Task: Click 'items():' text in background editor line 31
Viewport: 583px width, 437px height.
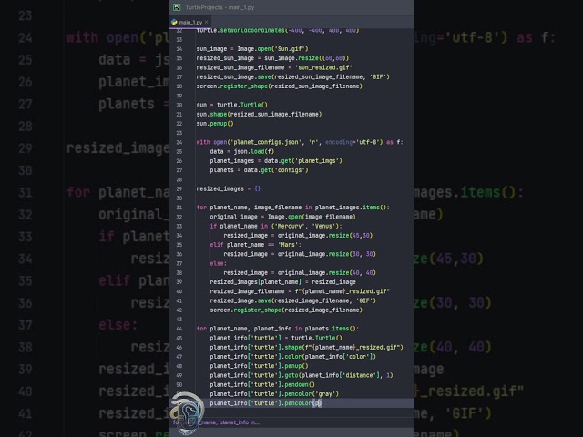Action: (492, 192)
